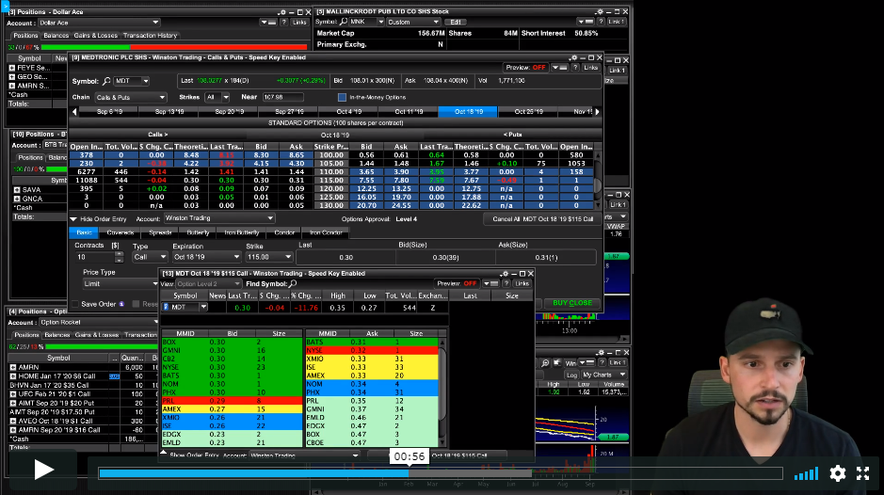Select Sep 20 '19 expiration tab
This screenshot has width=884, height=495.
click(229, 112)
